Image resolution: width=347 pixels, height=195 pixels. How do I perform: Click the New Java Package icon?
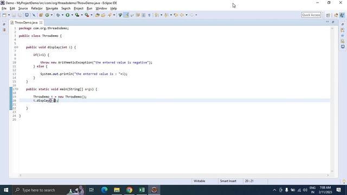41,15
